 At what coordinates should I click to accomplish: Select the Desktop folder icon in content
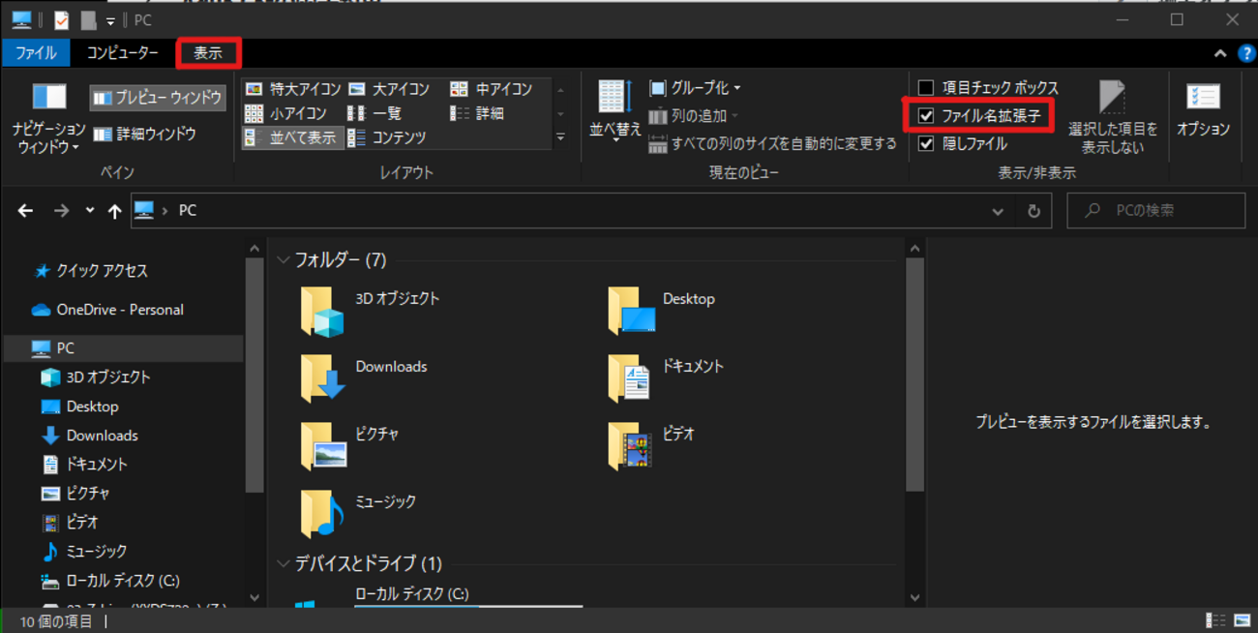coord(631,312)
